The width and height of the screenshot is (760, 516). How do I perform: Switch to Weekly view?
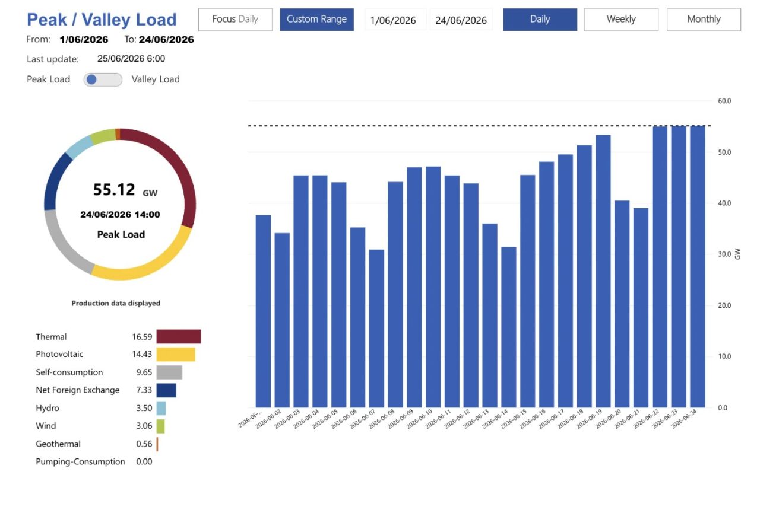(621, 20)
